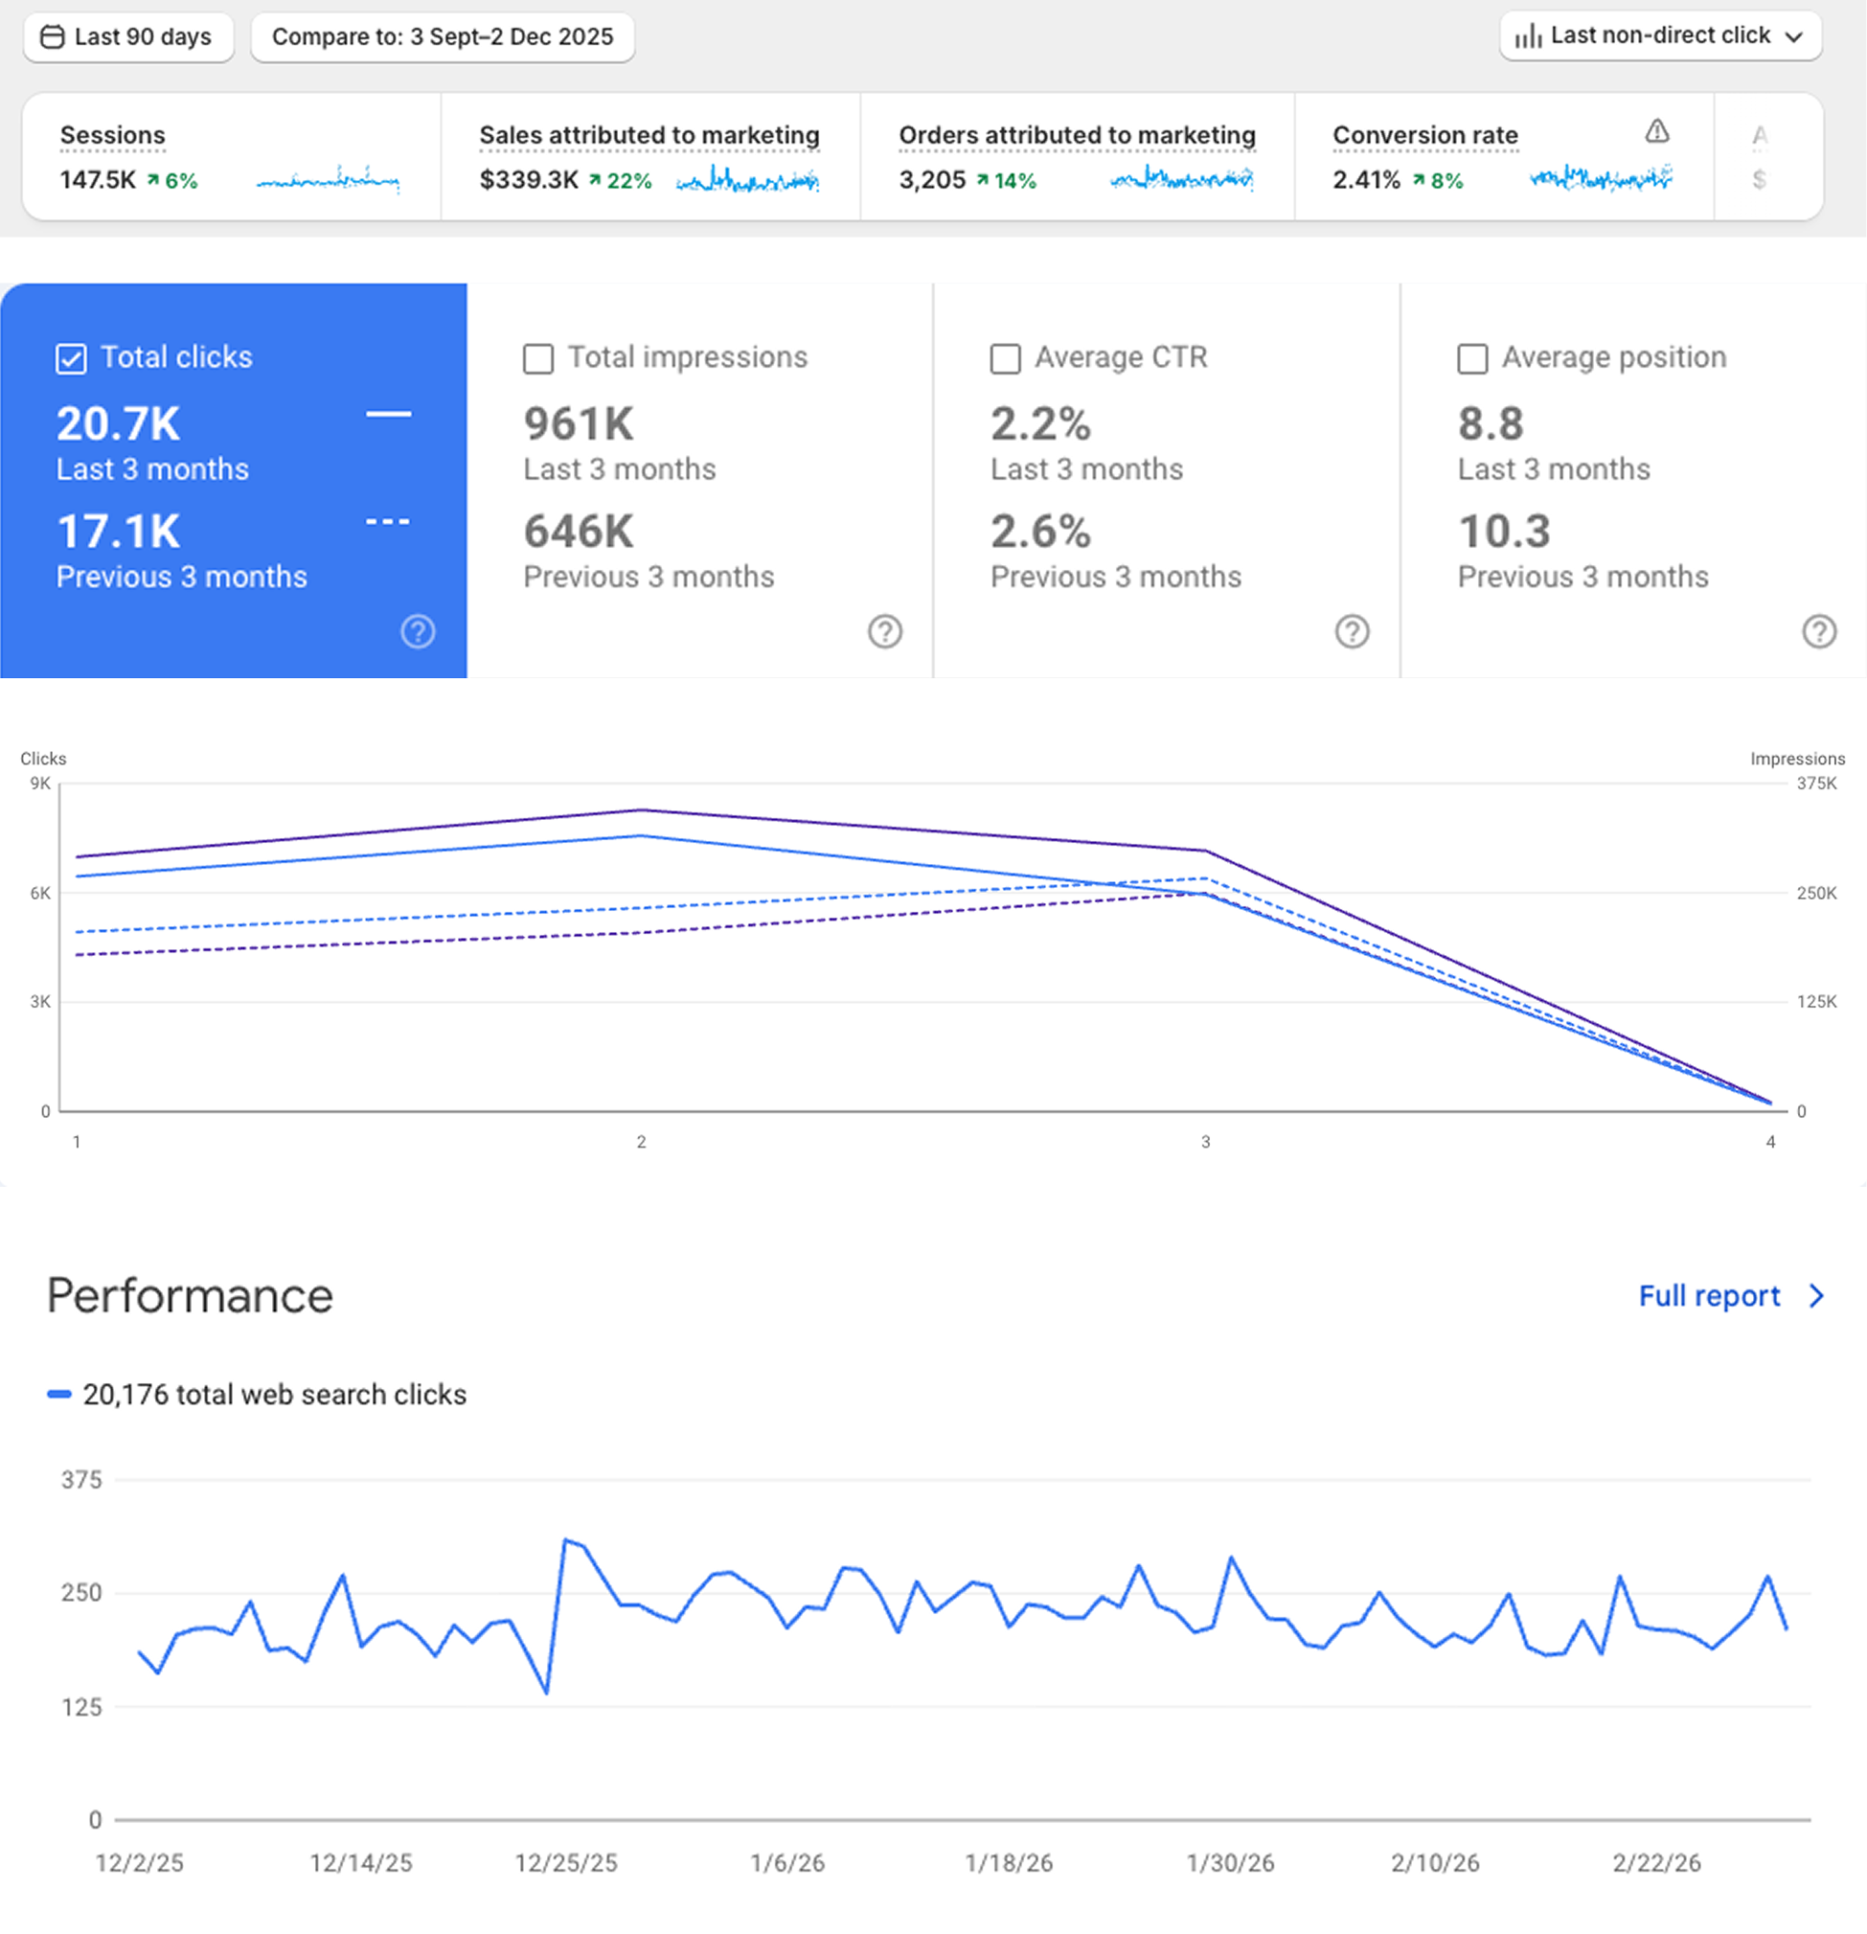Check the Average CTR checkbox
The image size is (1867, 1934).
(1005, 358)
